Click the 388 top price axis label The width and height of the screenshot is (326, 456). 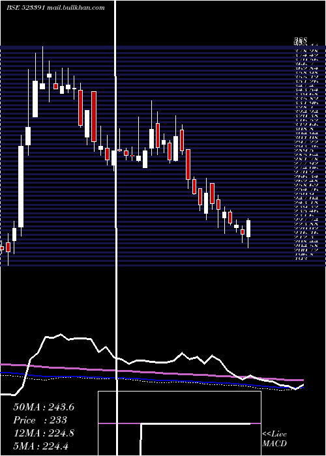tap(301, 40)
